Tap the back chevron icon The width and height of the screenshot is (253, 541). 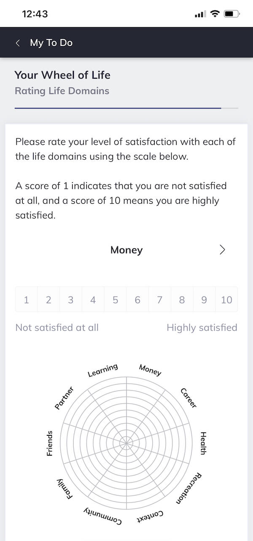click(x=18, y=43)
